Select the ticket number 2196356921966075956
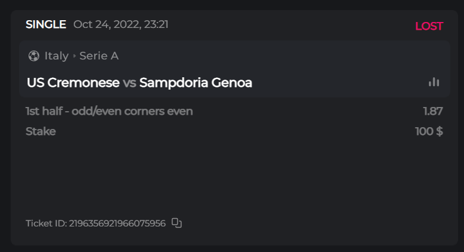 point(117,223)
